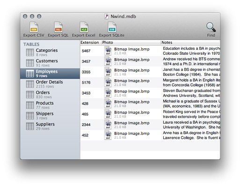Click the Order Details table icon

(30, 84)
